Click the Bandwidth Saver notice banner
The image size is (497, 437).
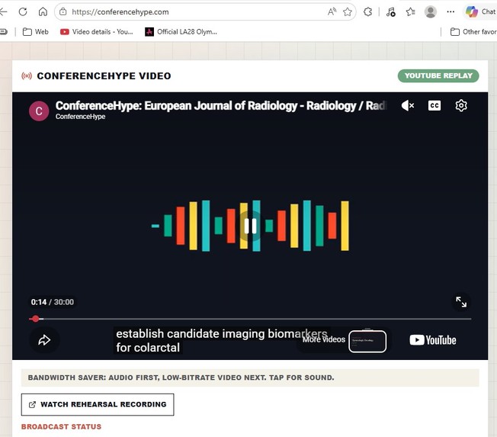[250, 378]
